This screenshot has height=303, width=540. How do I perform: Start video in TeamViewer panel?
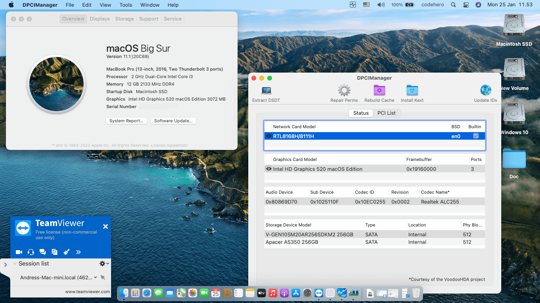pos(19,252)
